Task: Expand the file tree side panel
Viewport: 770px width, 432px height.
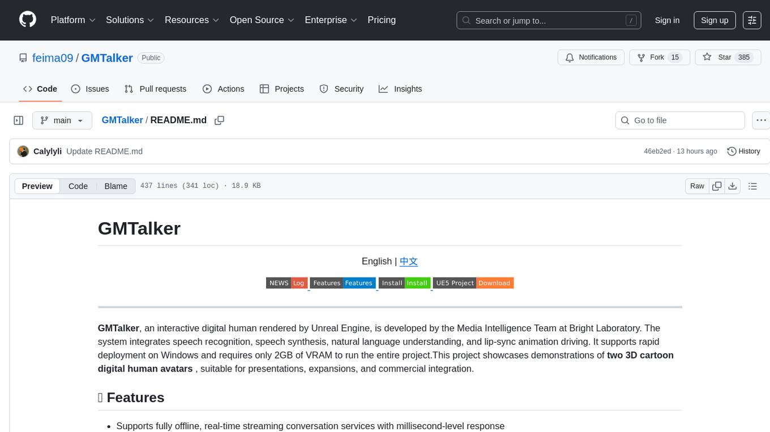Action: [x=19, y=120]
